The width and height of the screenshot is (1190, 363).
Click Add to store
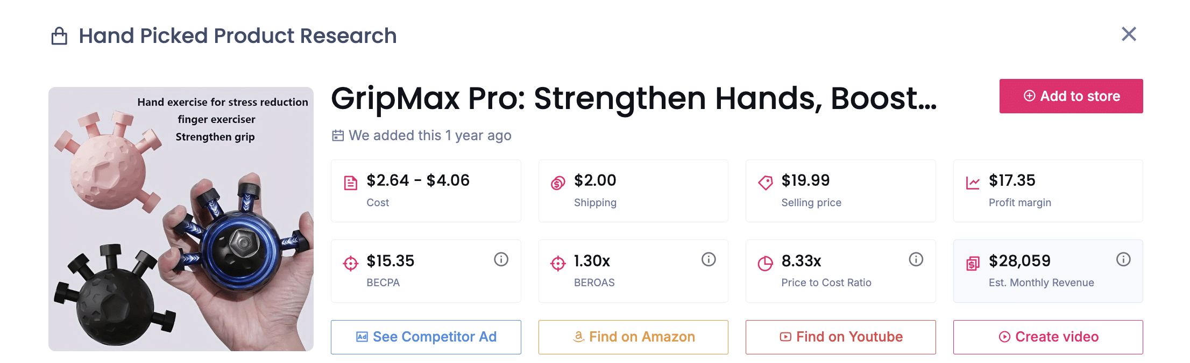pyautogui.click(x=1071, y=96)
